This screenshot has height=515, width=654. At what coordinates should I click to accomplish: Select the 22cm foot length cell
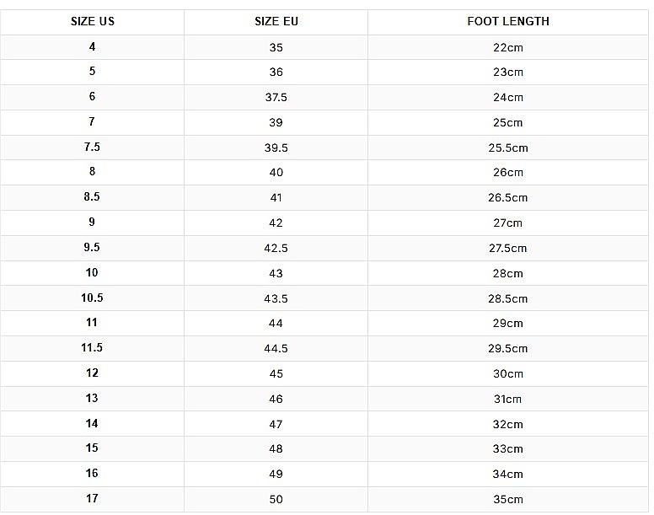508,47
